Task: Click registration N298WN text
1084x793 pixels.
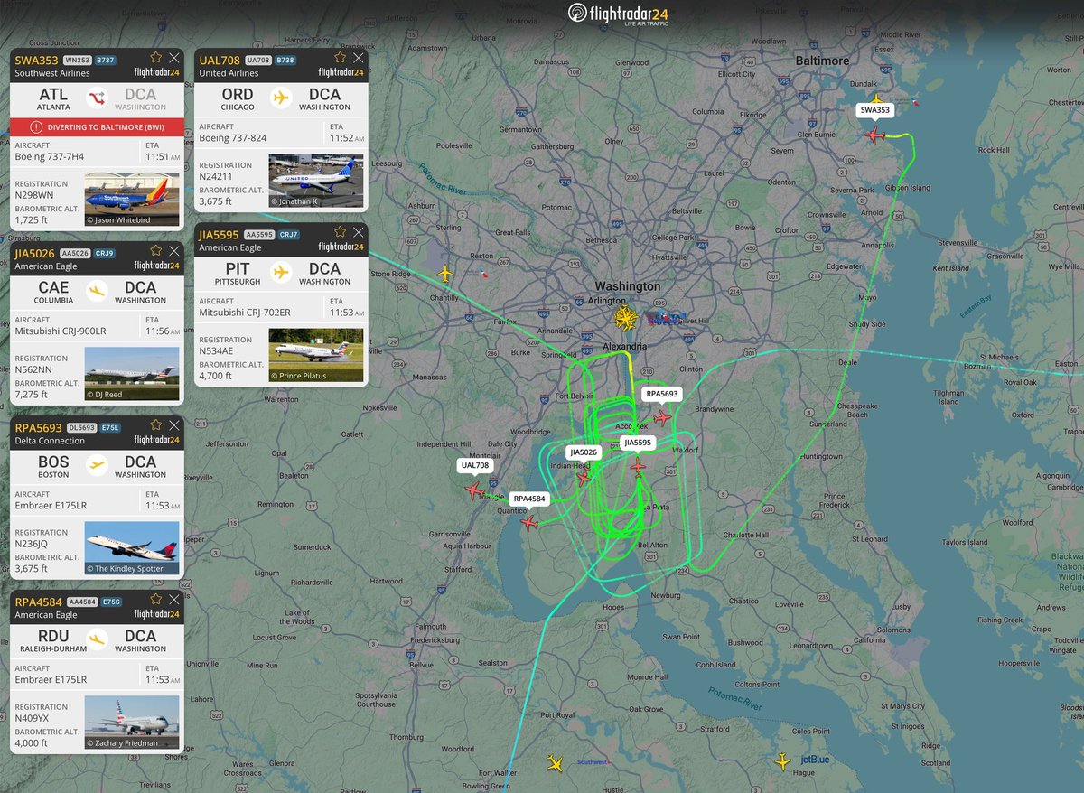Action: tap(35, 195)
